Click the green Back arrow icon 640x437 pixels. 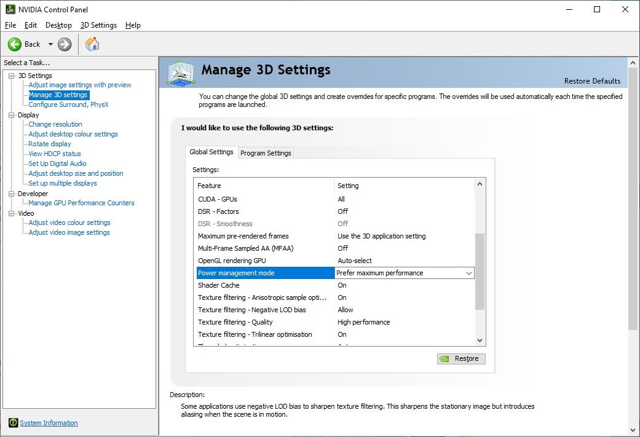pos(15,44)
